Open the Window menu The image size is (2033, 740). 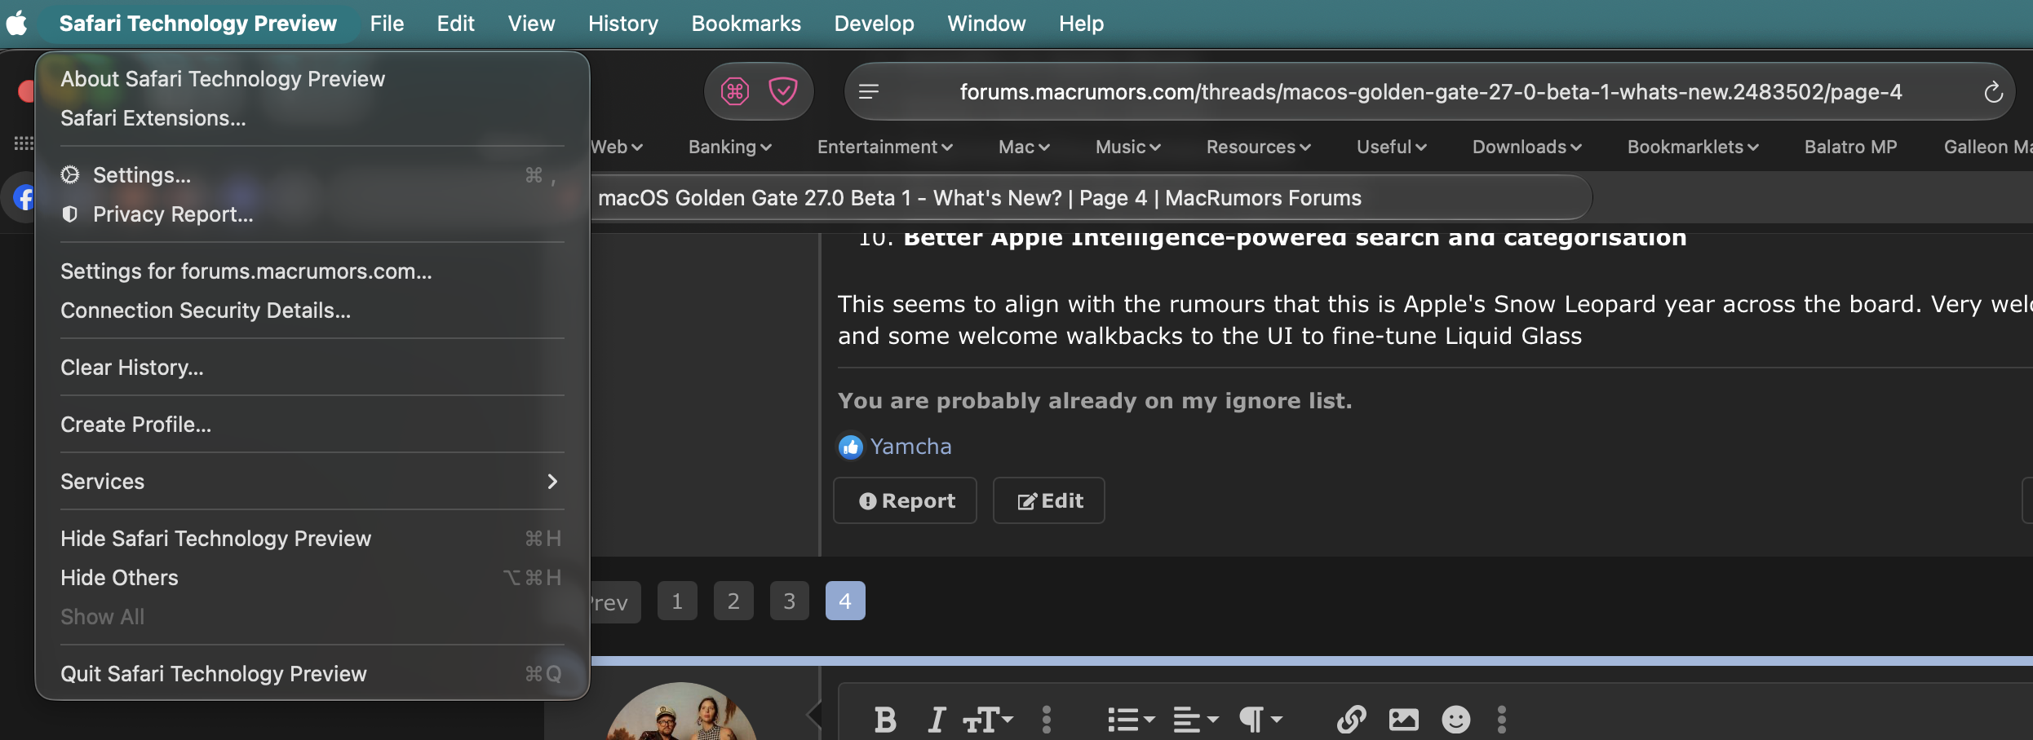coord(986,23)
